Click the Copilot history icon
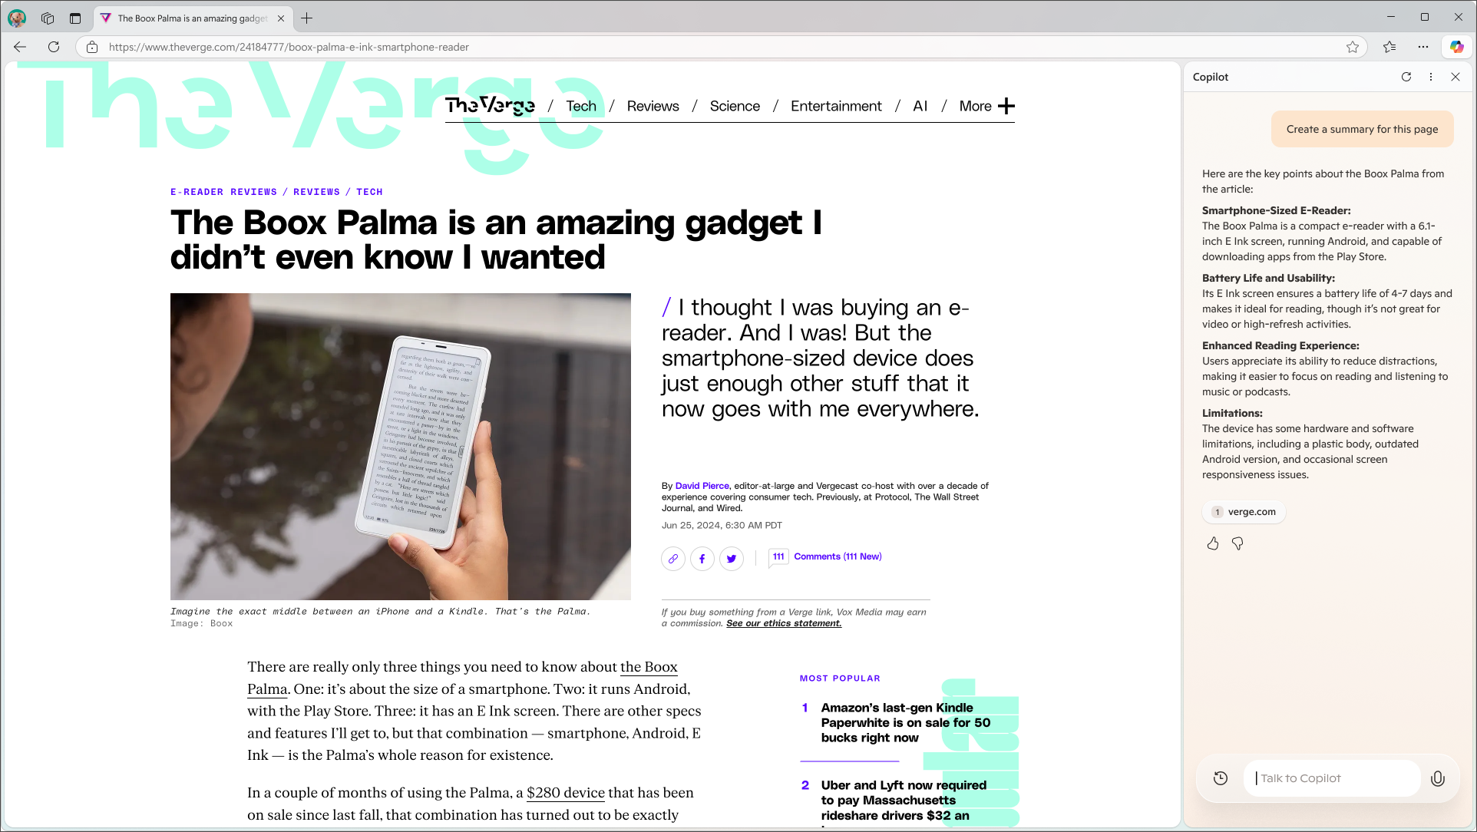This screenshot has height=832, width=1477. [1221, 778]
